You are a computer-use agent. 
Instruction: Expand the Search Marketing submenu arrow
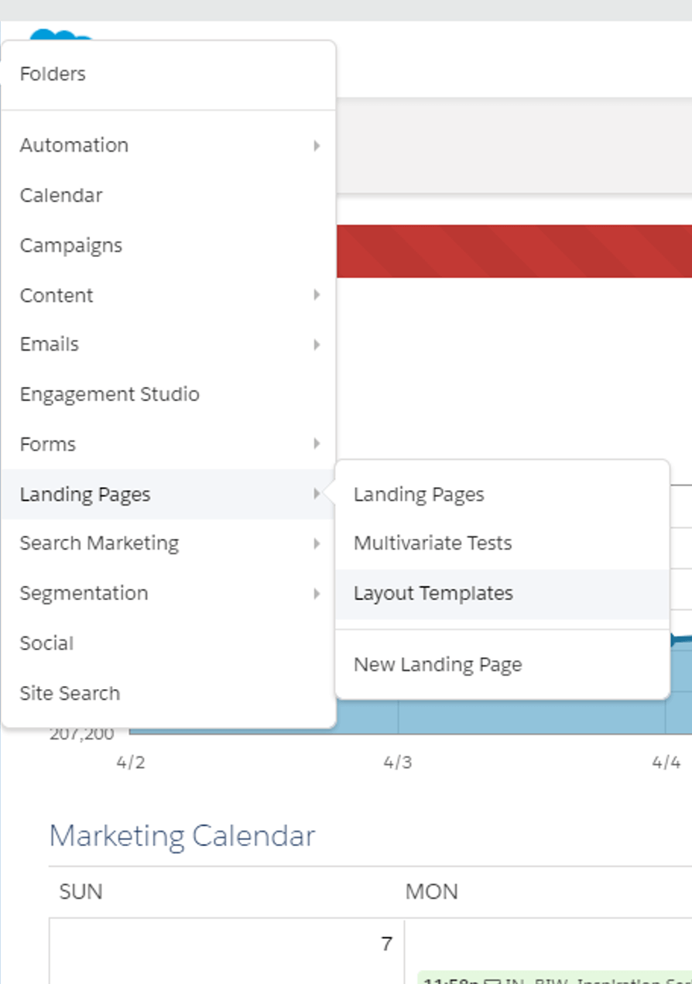(x=317, y=543)
